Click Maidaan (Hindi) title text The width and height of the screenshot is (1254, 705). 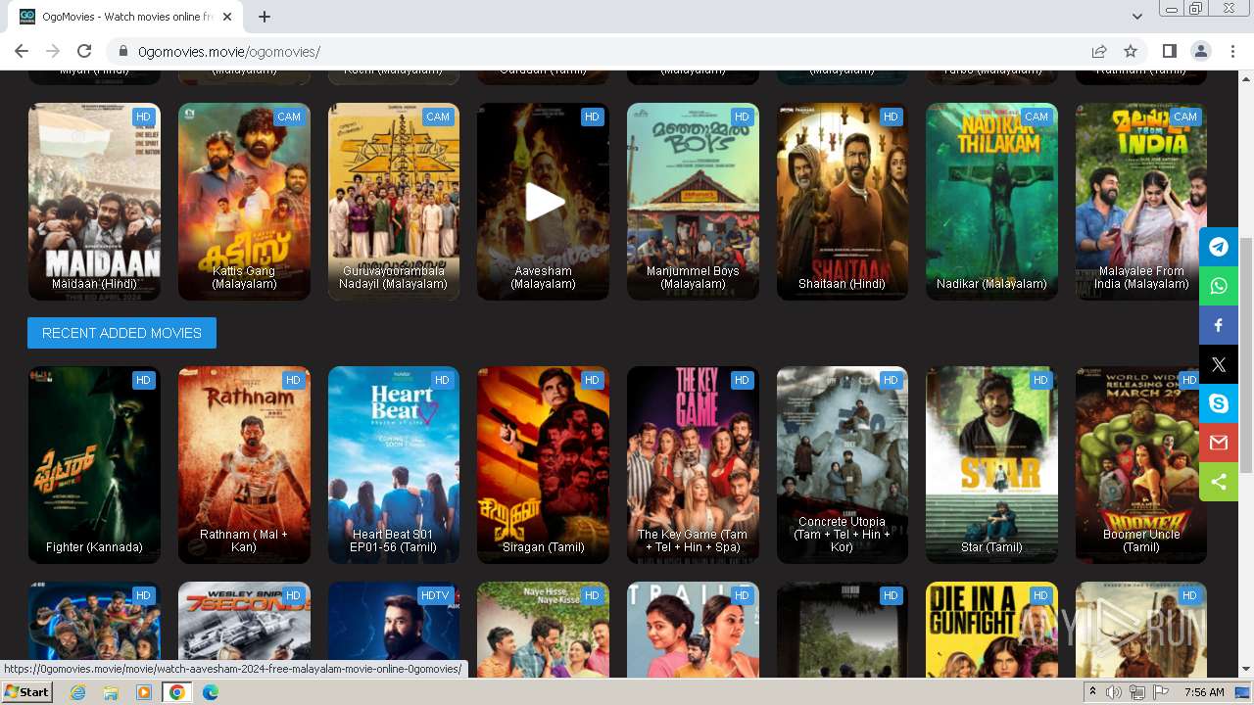[x=94, y=284]
